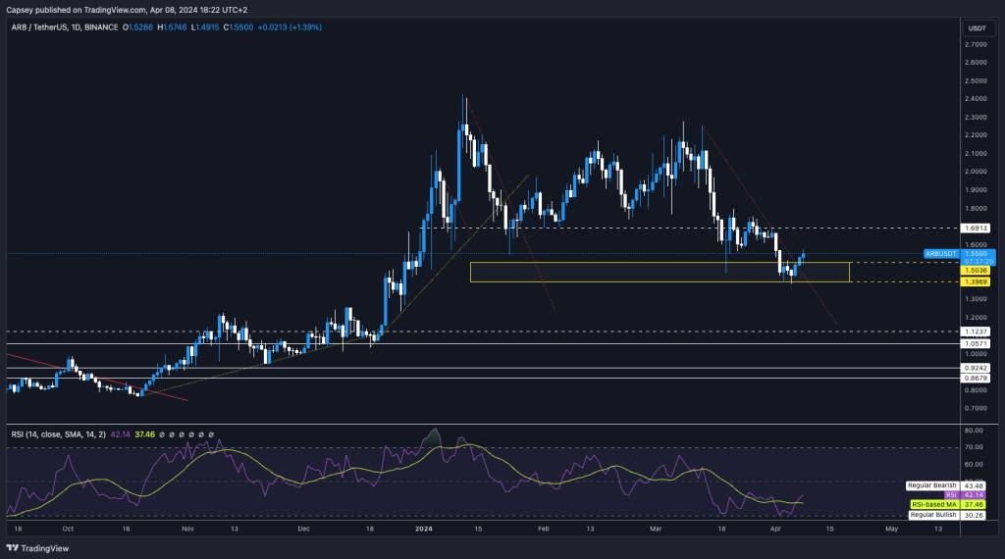This screenshot has height=559, width=1005.
Task: Click the purple RSI value 42.14 in legend
Action: click(121, 434)
